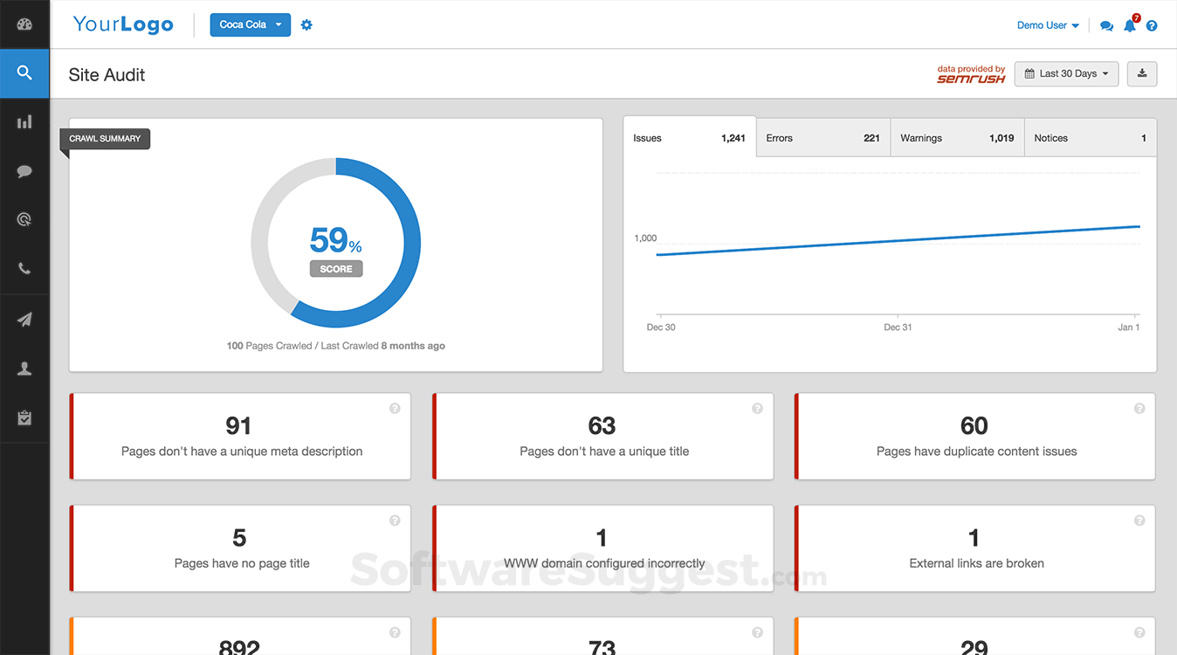The width and height of the screenshot is (1177, 655).
Task: Expand the Coca Cola campaign dropdown
Action: click(x=251, y=24)
